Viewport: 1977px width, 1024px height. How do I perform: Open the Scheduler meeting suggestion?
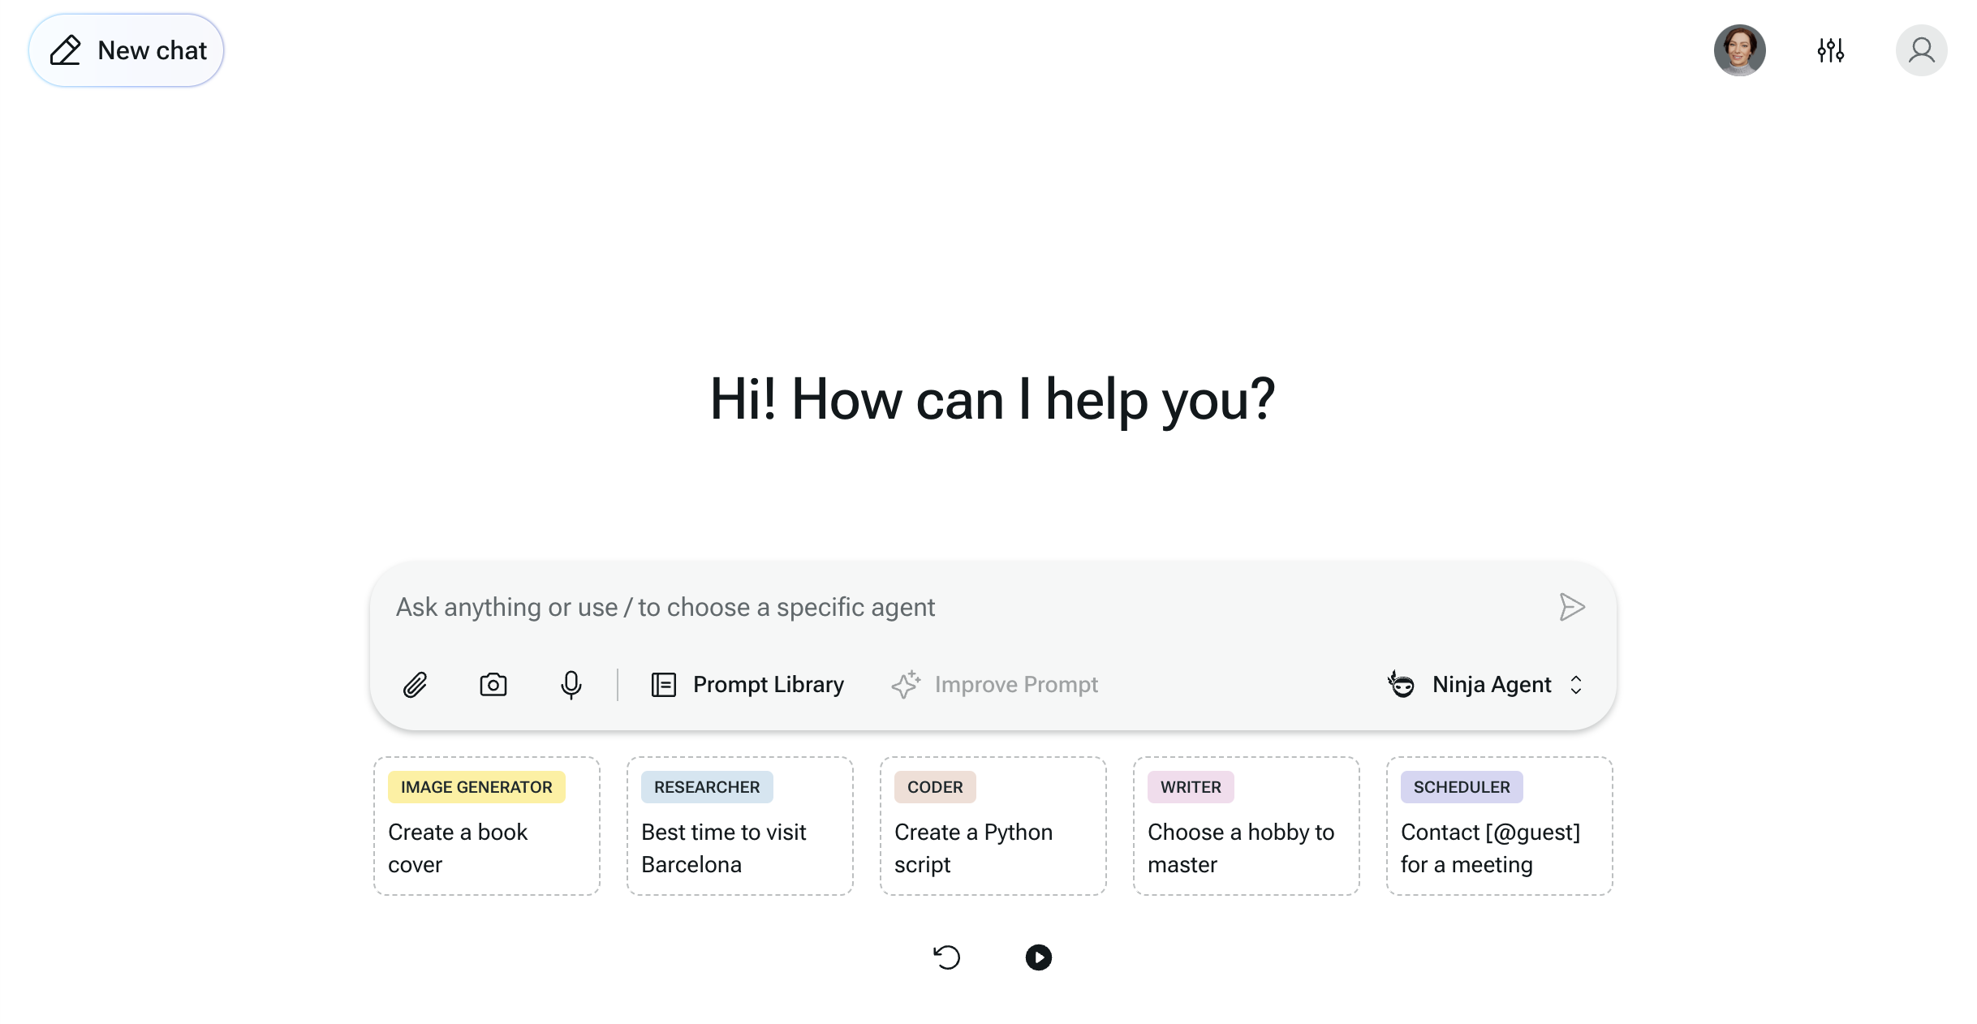(x=1499, y=825)
